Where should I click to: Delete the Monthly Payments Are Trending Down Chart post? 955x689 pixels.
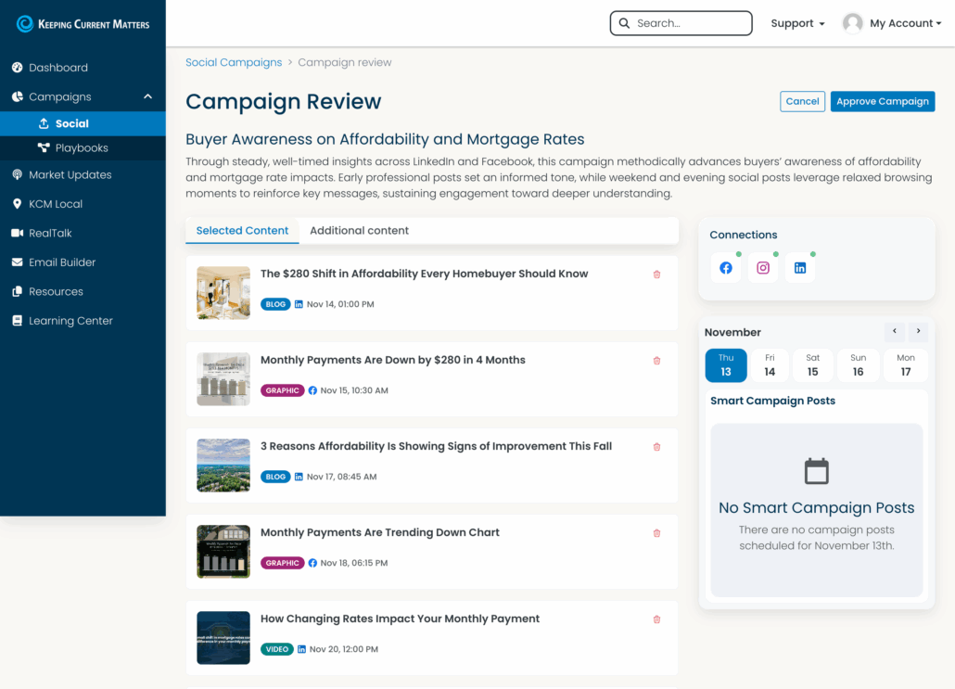click(x=656, y=533)
